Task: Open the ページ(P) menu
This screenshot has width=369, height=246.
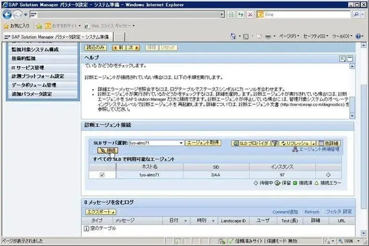Action: (x=289, y=36)
